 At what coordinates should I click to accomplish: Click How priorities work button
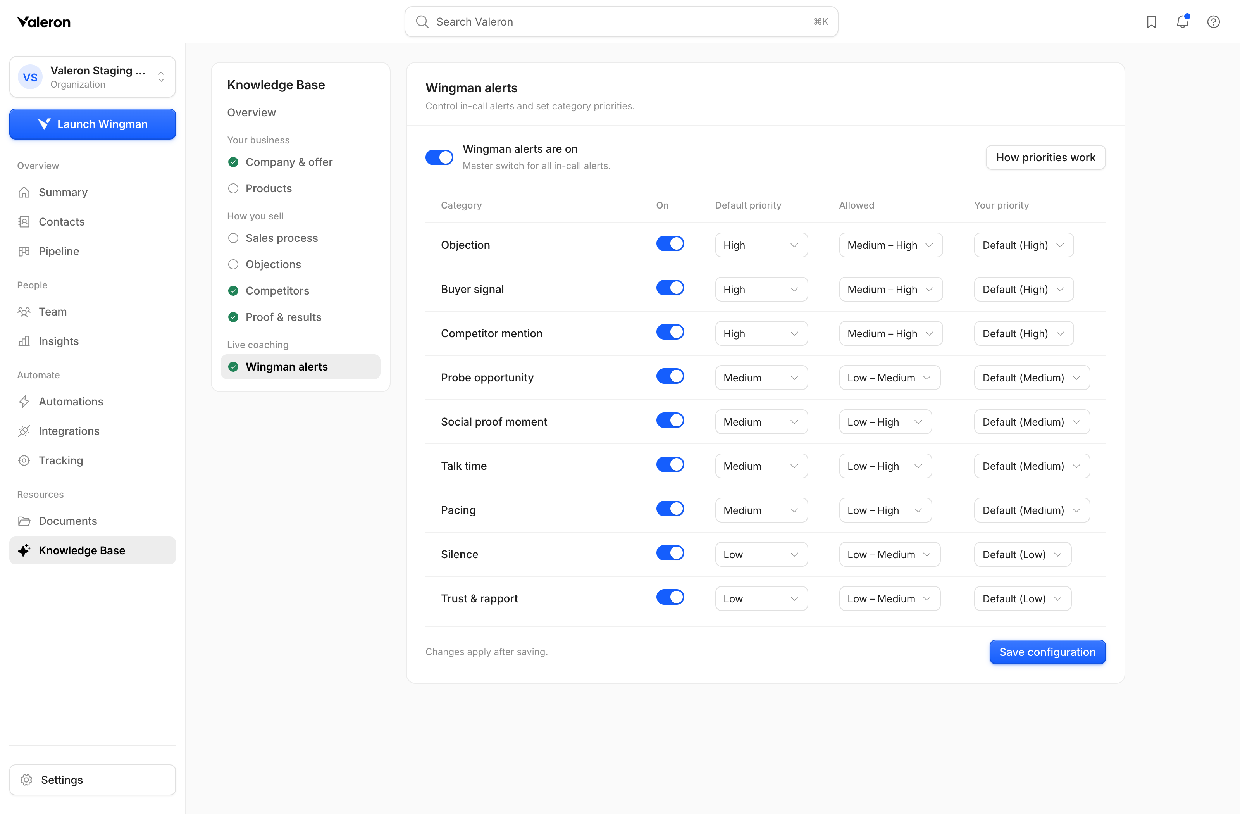pos(1045,157)
